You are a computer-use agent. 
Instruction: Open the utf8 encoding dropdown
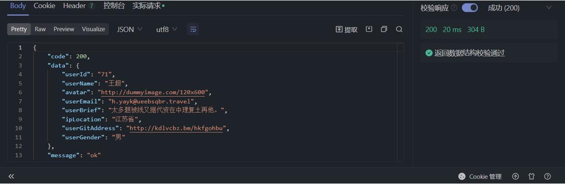point(166,30)
